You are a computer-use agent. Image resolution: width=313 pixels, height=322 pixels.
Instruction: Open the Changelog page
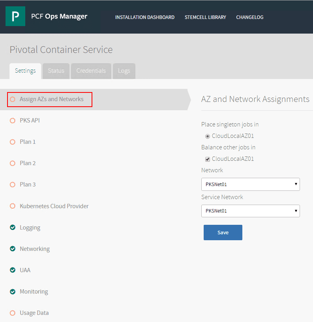250,17
